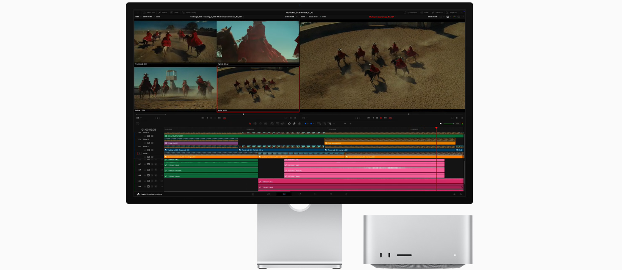Click the speaker mute icon
Viewport: 622px width, 270px height.
click(x=441, y=124)
